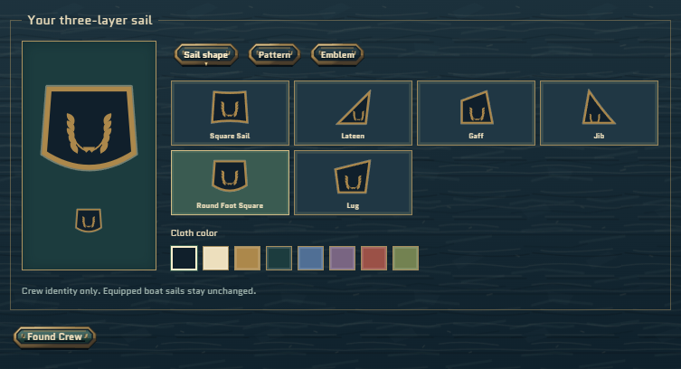Switch to the Emblem tab
The width and height of the screenshot is (681, 369).
coord(337,54)
